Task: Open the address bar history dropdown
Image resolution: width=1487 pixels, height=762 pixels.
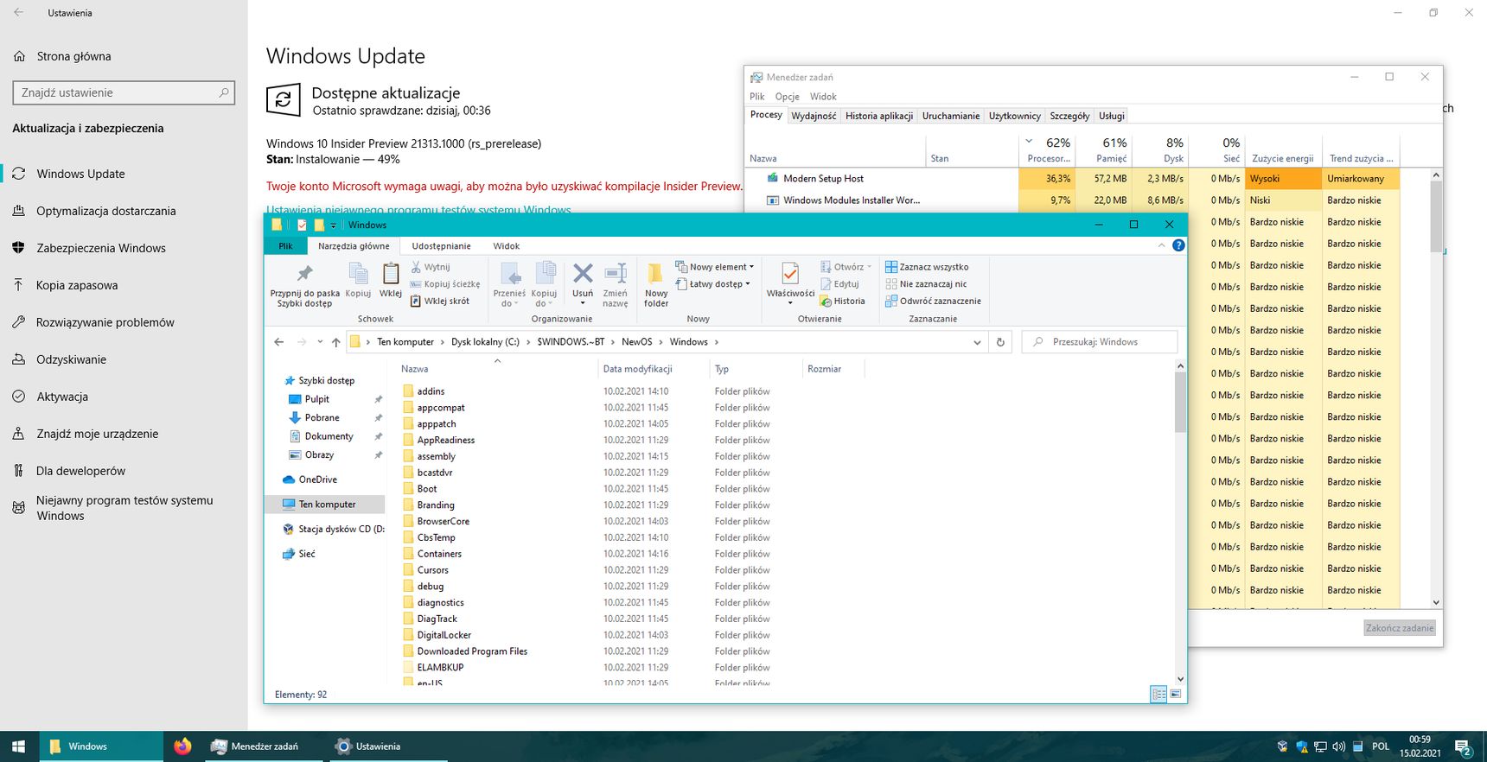Action: [977, 342]
